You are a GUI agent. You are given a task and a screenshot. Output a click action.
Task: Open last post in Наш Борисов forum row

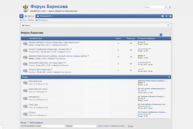[152, 81]
